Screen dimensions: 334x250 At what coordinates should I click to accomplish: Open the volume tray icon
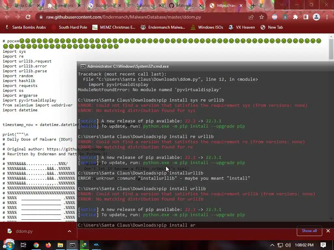pyautogui.click(x=288, y=245)
